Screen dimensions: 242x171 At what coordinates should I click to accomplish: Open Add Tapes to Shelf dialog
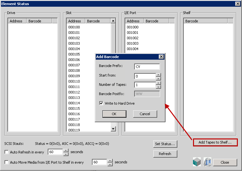[x=215, y=142]
